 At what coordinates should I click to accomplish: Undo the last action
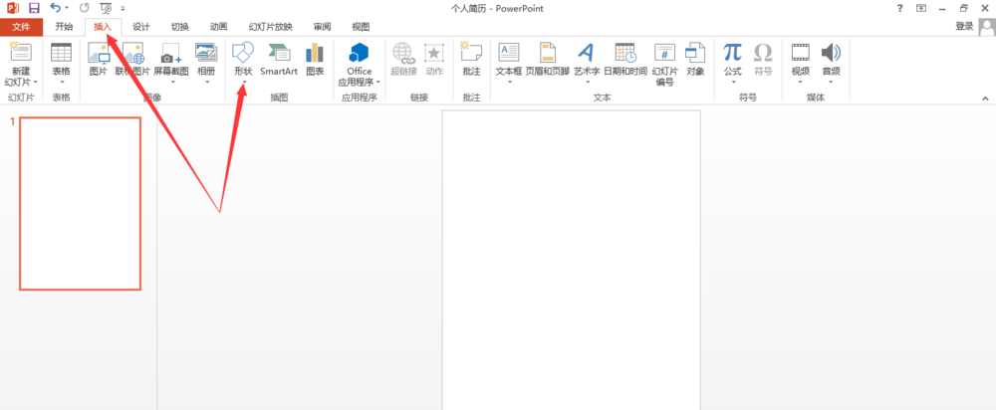[55, 8]
